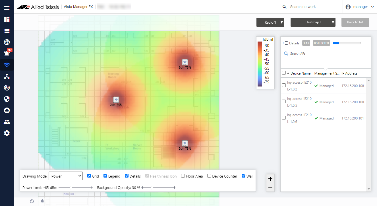This screenshot has height=206, width=377.
Task: Open the Drawing Mode Power combo box
Action: coord(65,176)
